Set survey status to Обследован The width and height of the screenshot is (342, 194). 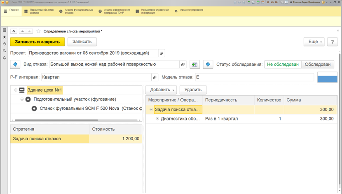pyautogui.click(x=318, y=65)
